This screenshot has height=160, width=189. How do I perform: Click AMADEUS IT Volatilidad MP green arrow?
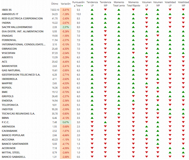[x=183, y=14]
